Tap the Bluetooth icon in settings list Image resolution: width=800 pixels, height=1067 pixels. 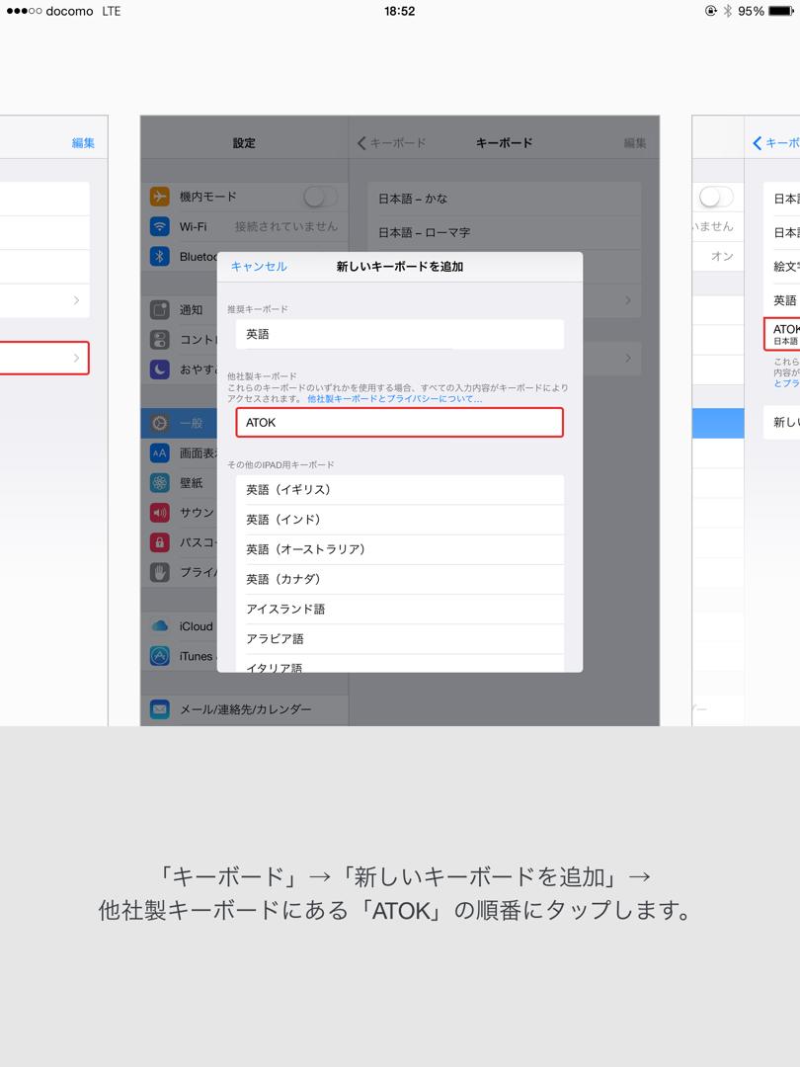(x=159, y=257)
